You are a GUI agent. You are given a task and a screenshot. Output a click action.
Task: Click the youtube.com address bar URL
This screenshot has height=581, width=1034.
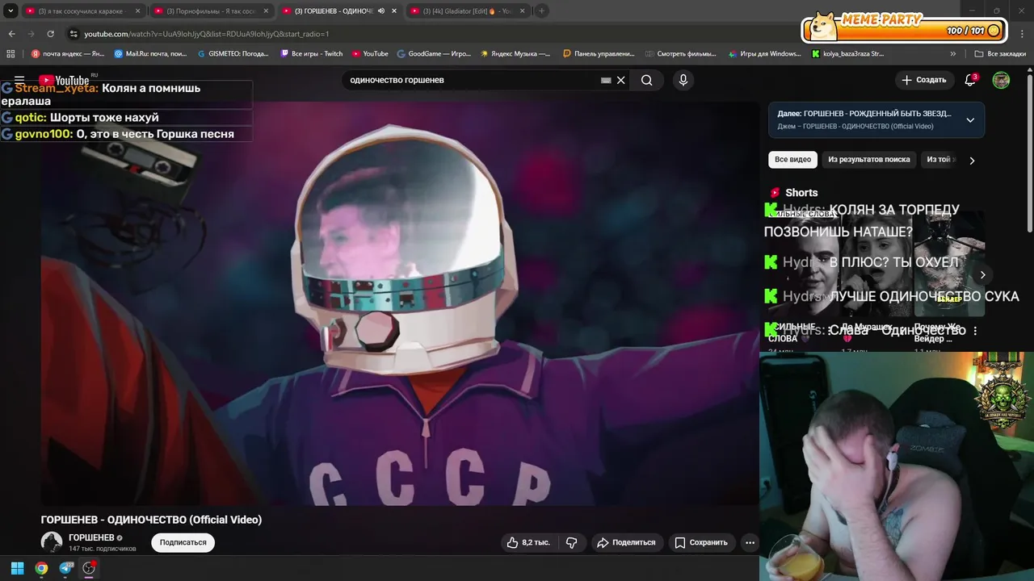[206, 34]
